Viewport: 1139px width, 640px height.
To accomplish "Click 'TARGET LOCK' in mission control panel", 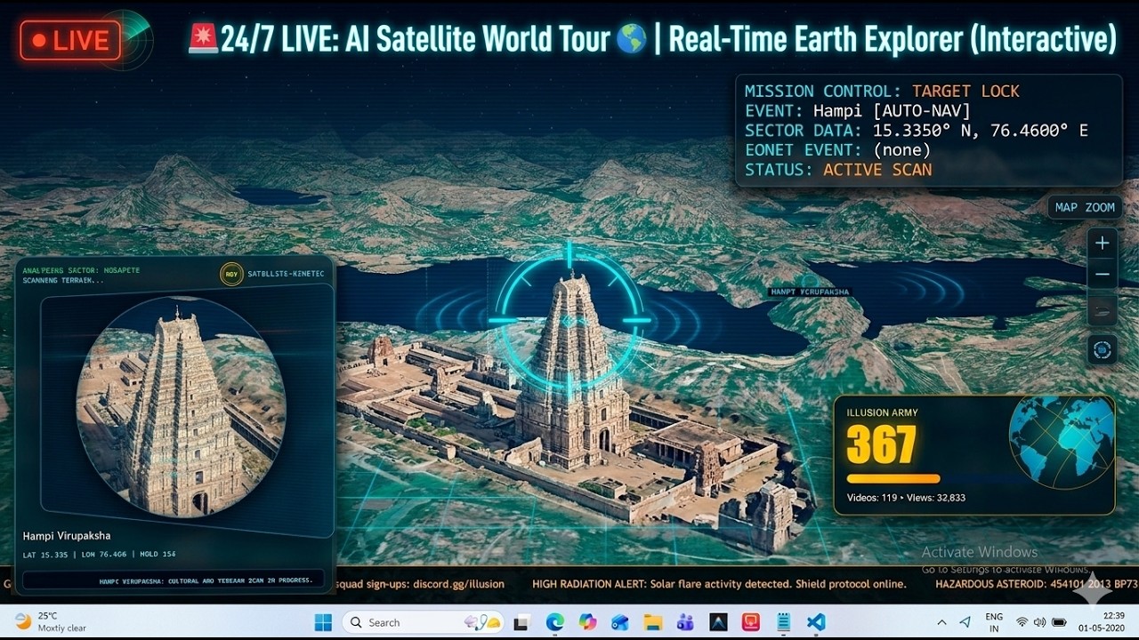I will click(965, 91).
